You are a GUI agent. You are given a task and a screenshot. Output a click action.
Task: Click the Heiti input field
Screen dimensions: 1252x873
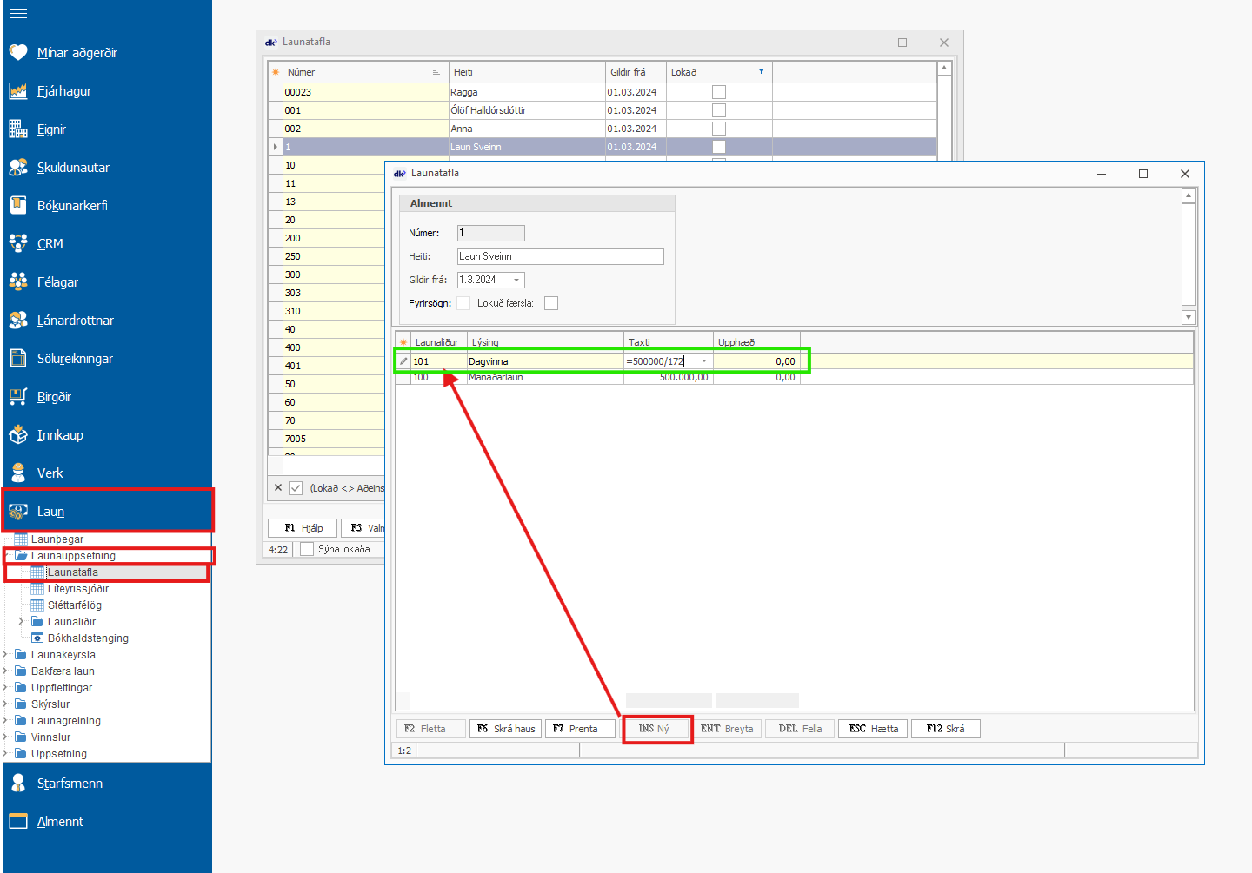point(560,256)
